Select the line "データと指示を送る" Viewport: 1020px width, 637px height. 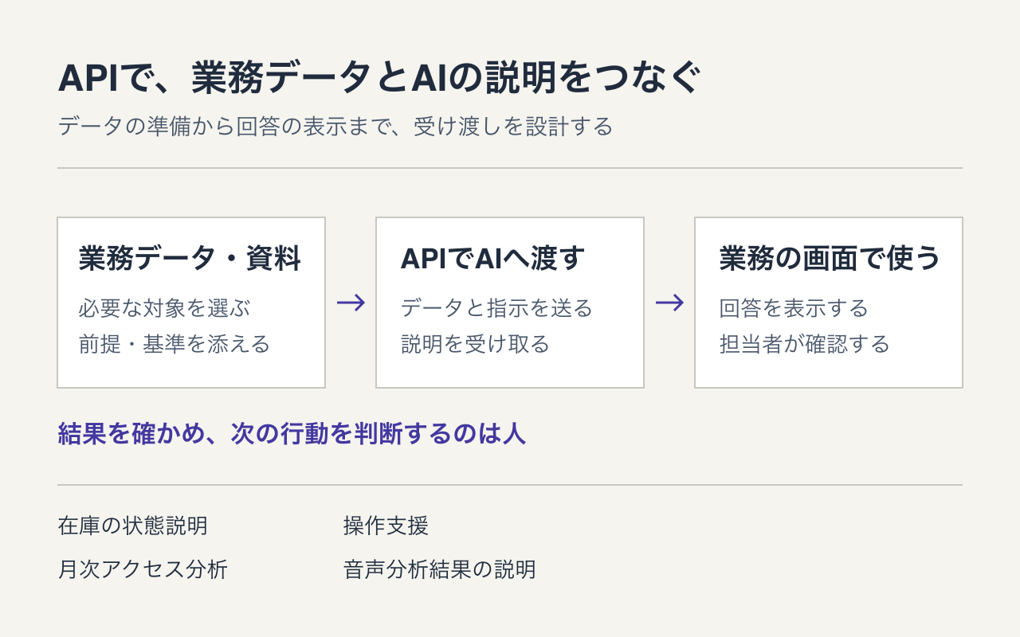pyautogui.click(x=496, y=308)
